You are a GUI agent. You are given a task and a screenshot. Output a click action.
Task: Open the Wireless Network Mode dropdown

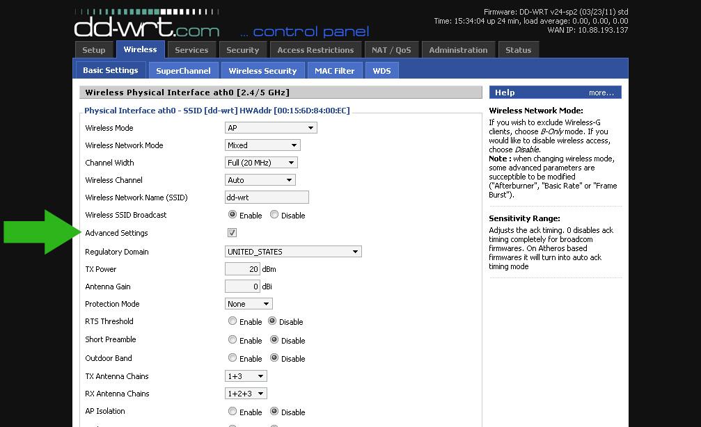(262, 145)
